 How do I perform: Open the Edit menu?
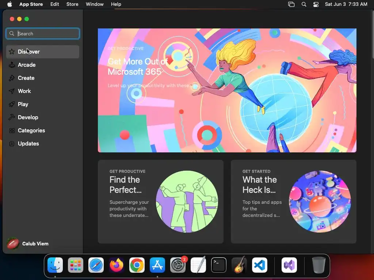click(55, 4)
